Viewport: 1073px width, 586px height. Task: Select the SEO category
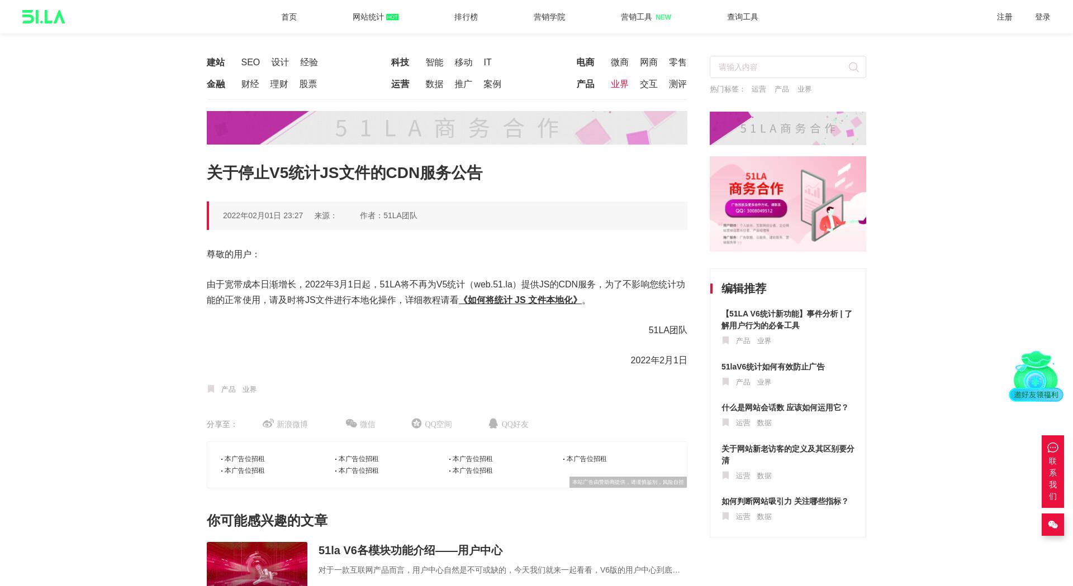[x=250, y=63]
